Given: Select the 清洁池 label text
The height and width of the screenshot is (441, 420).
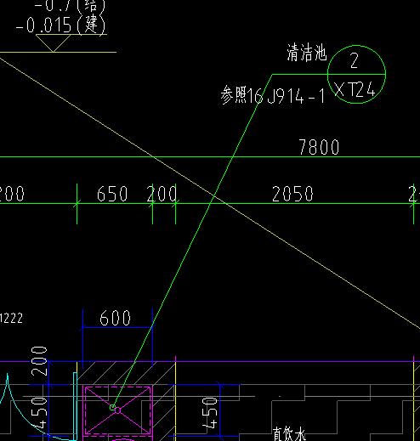Looking at the screenshot, I should (x=307, y=53).
